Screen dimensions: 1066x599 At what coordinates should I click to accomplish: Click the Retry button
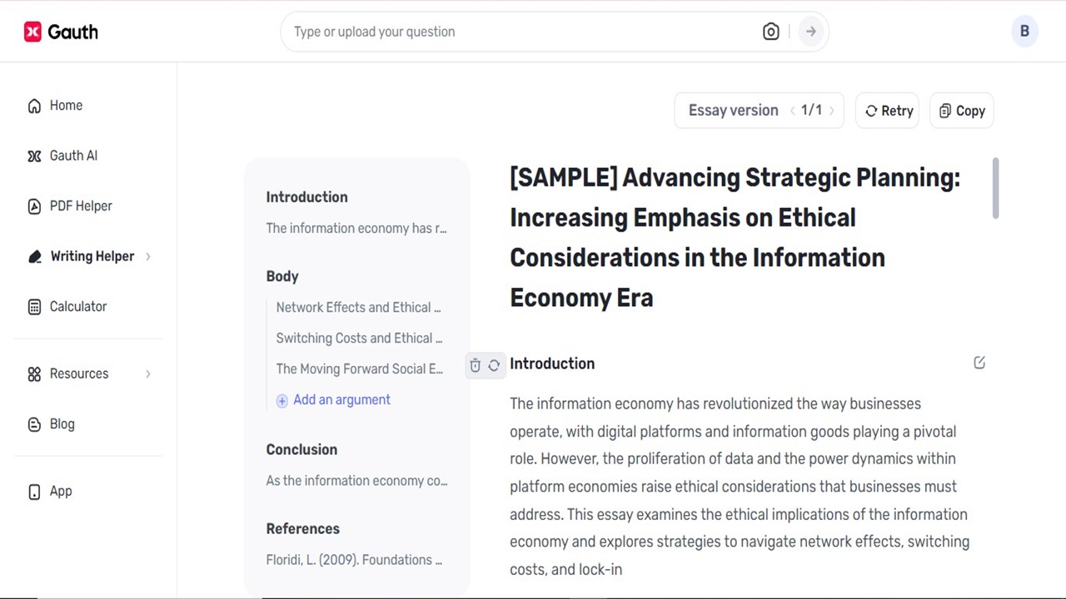point(887,110)
